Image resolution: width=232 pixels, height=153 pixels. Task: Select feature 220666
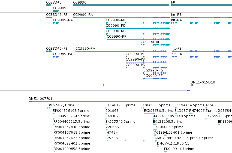pos(112,127)
